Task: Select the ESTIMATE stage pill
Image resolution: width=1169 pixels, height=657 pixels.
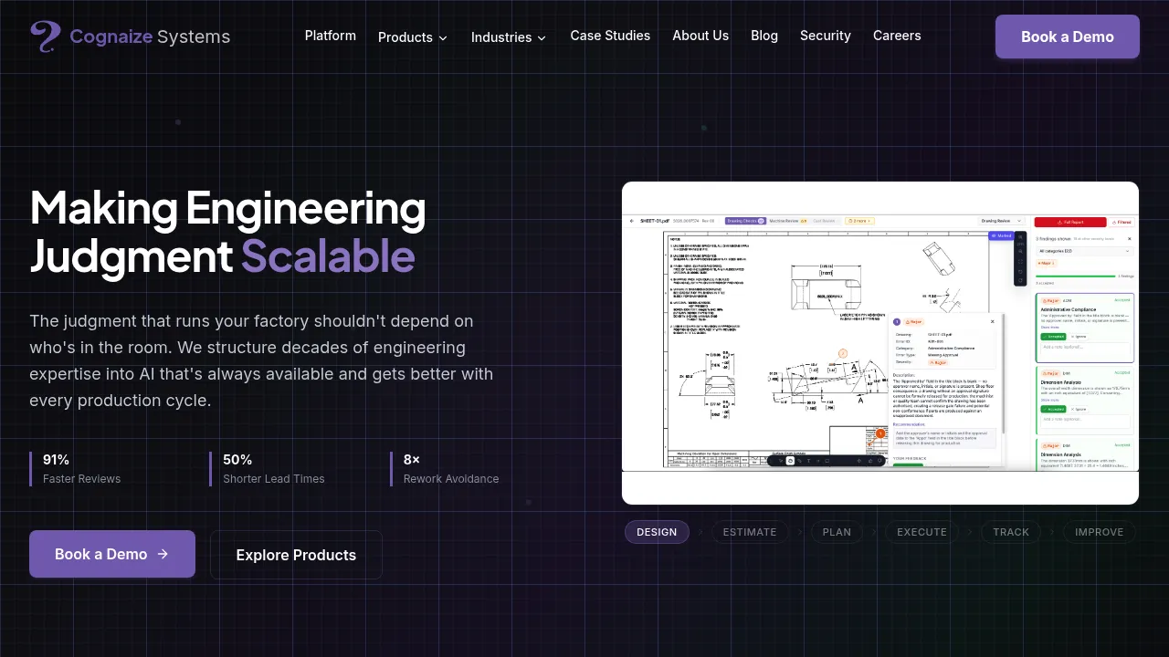Action: pyautogui.click(x=750, y=532)
